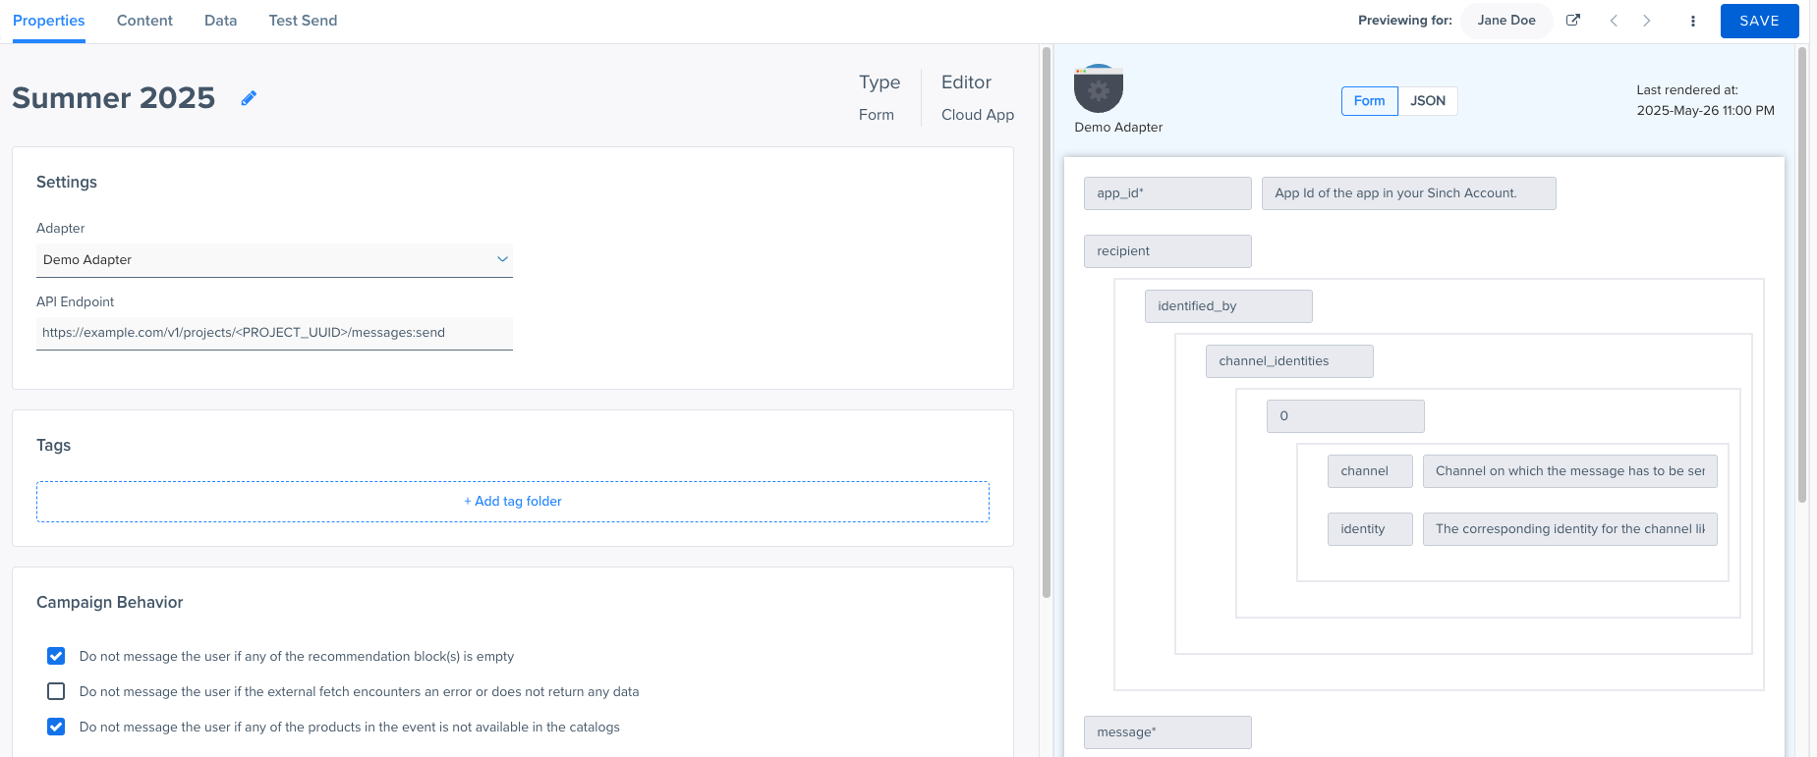
Task: Open the Data tab
Action: coord(220,21)
